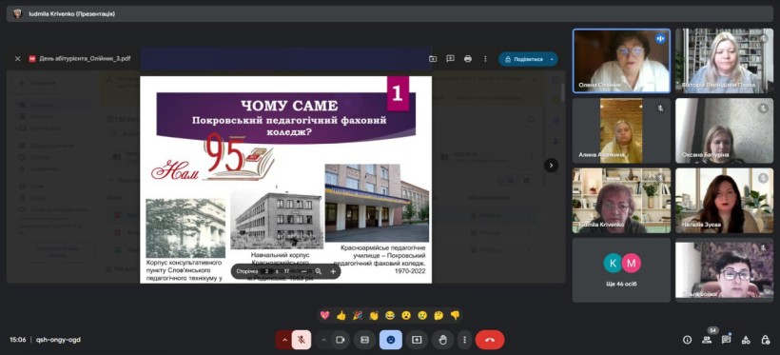Screen dimensions: 780x355
Task: Unmute the microphone in the call bar
Action: click(x=302, y=340)
